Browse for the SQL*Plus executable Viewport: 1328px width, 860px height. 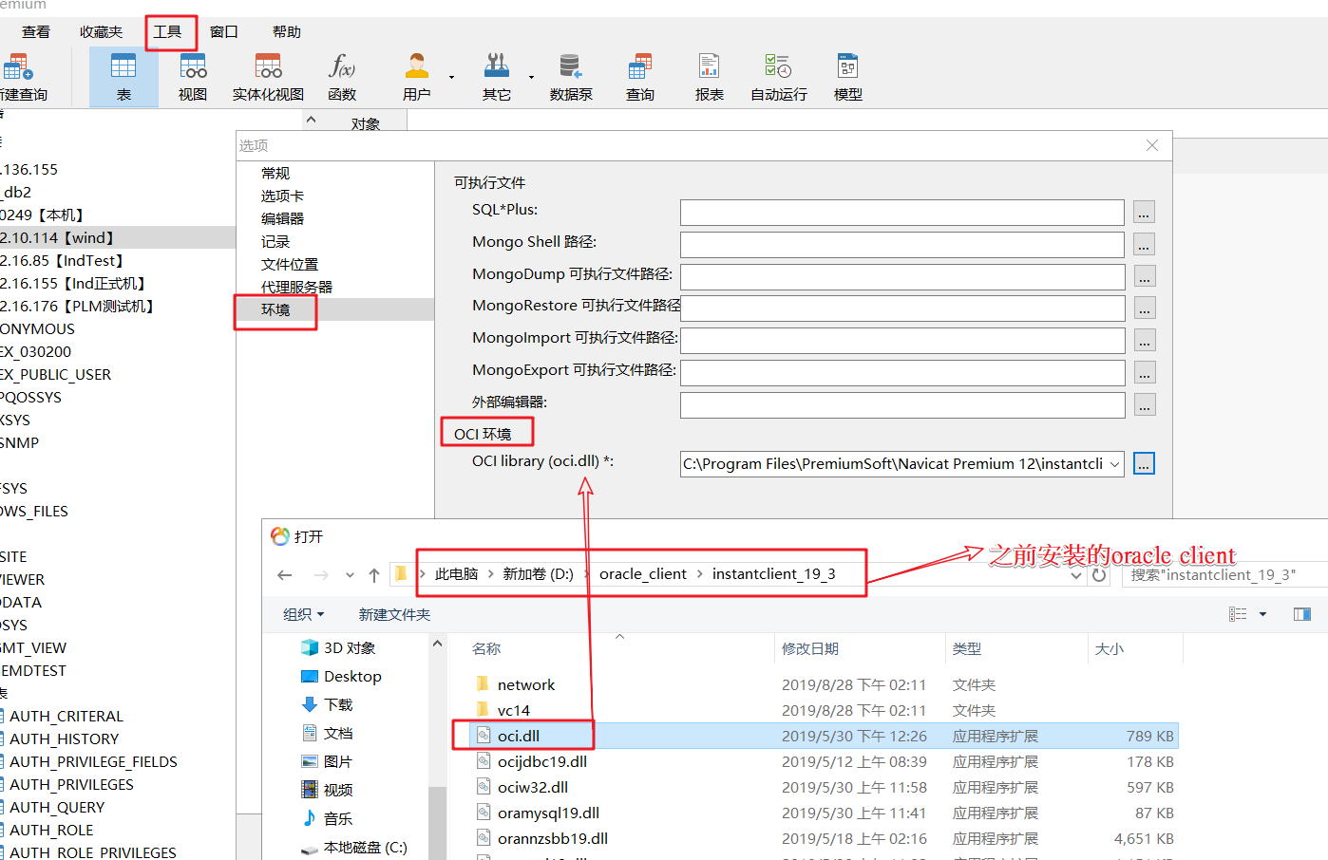click(x=1144, y=213)
